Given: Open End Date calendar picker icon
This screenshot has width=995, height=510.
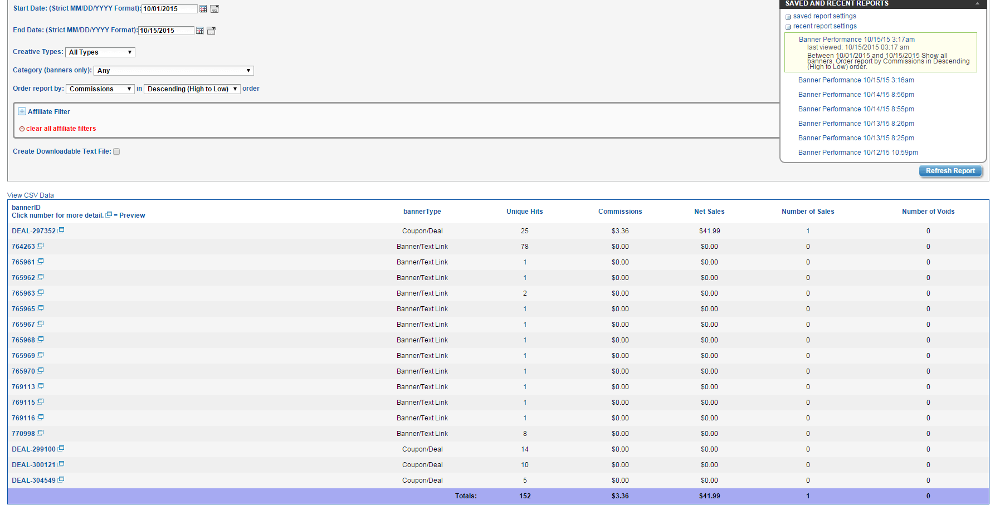Looking at the screenshot, I should pos(200,31).
